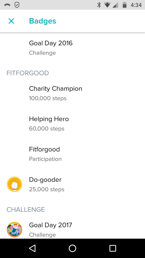Tap the Bluetooth status bar icon
The image size is (145, 258).
(99, 5)
